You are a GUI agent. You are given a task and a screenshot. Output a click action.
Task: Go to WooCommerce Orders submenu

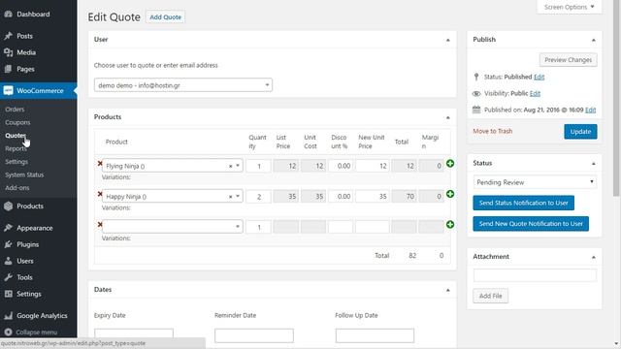coord(15,110)
